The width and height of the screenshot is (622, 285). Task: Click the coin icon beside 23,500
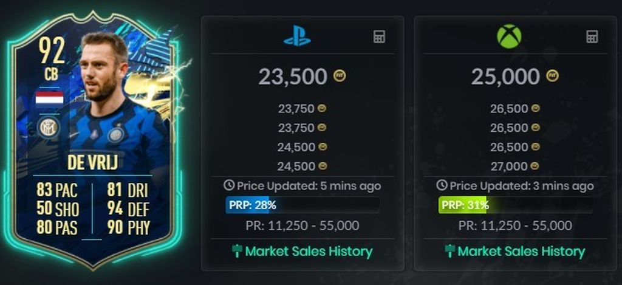[x=339, y=76]
